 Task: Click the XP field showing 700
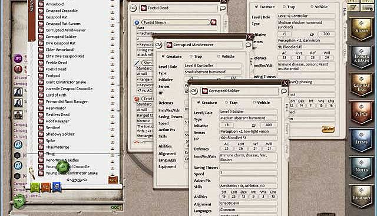(326, 34)
